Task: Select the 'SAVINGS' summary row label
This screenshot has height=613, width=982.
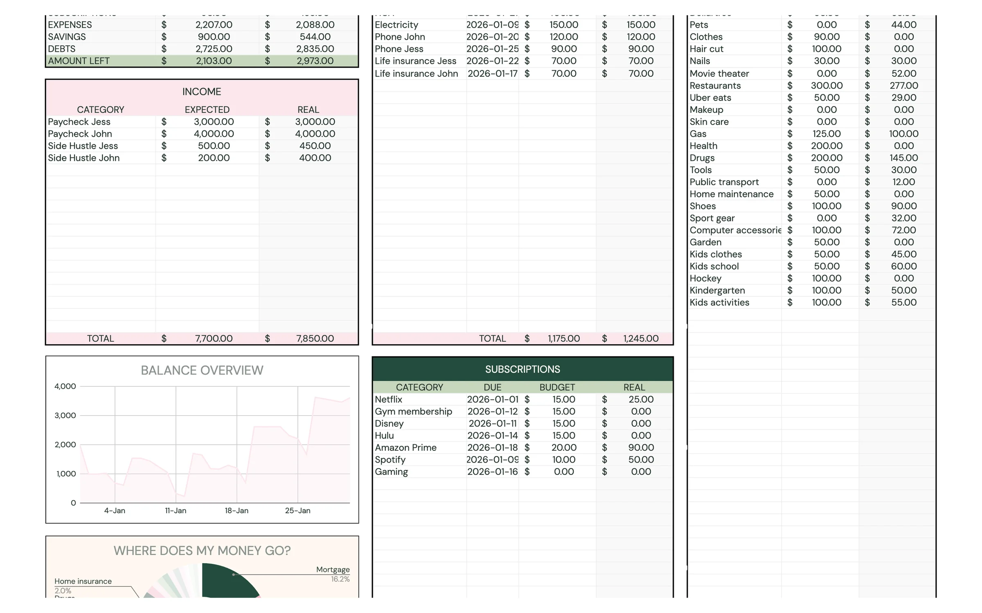Action: click(x=67, y=37)
